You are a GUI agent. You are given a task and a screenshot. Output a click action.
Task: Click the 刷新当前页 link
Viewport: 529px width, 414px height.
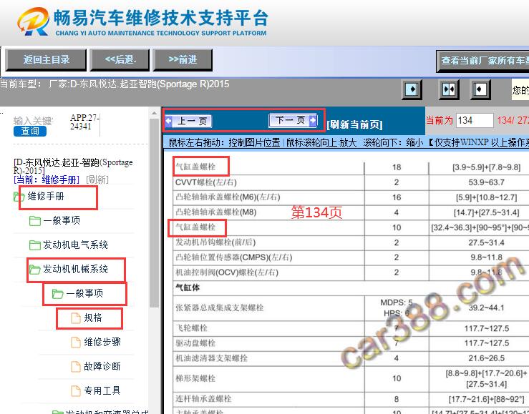coord(354,124)
